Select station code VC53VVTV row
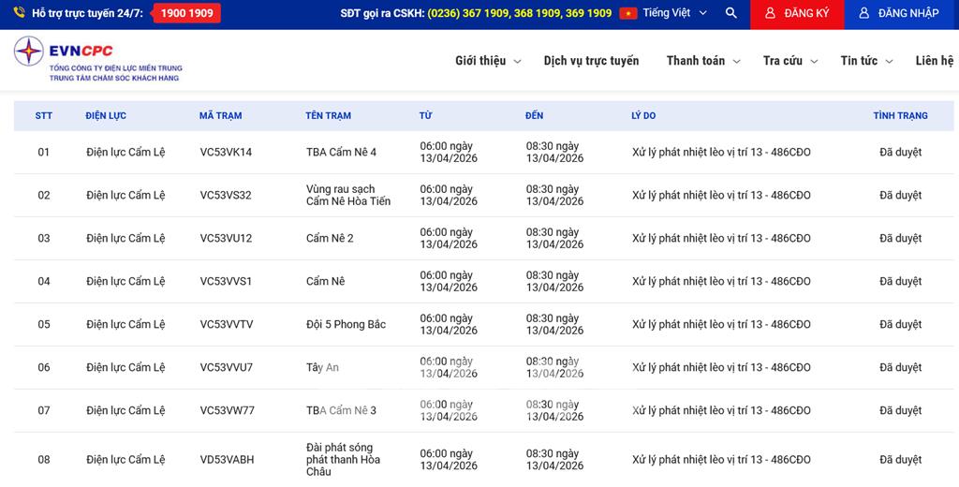 [x=226, y=324]
